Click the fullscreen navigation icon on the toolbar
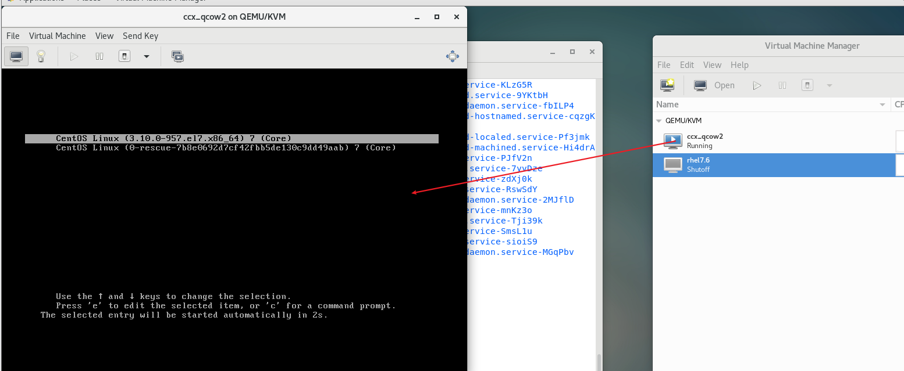 [453, 56]
